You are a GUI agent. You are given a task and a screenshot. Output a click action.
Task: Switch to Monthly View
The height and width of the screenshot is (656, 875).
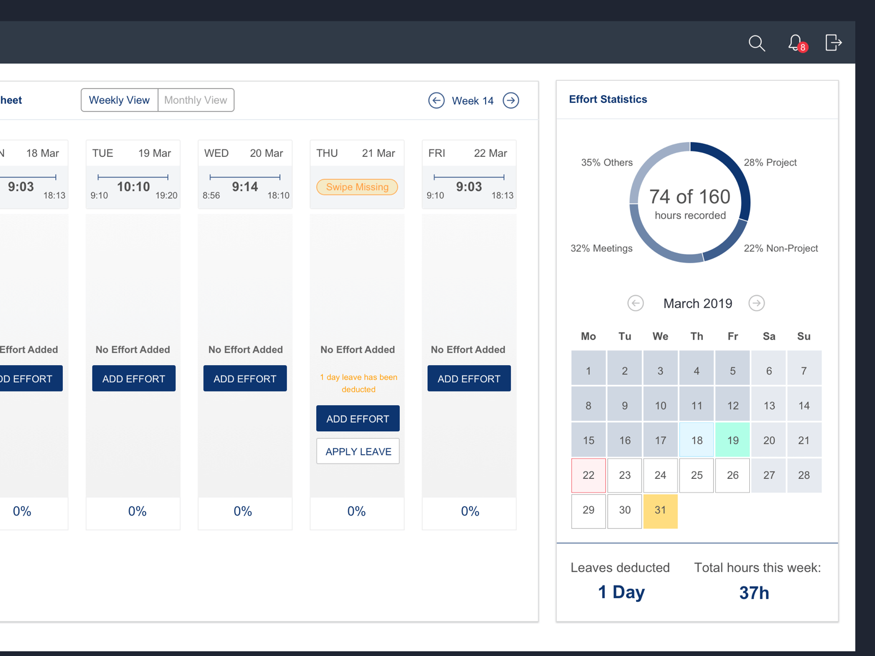point(196,100)
